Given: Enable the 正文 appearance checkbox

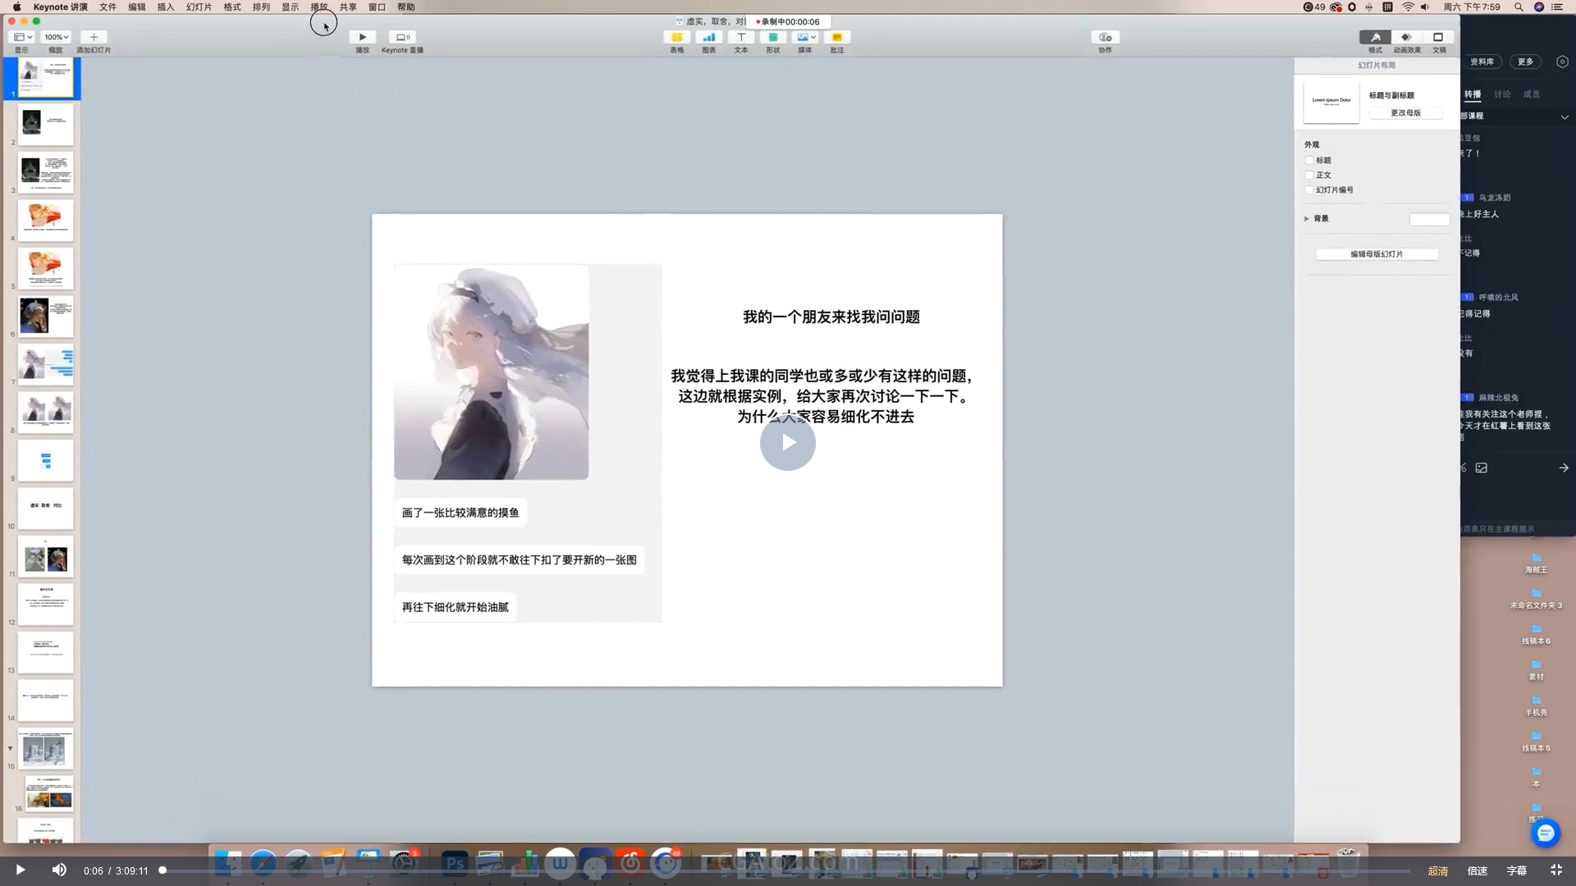Looking at the screenshot, I should [1309, 176].
